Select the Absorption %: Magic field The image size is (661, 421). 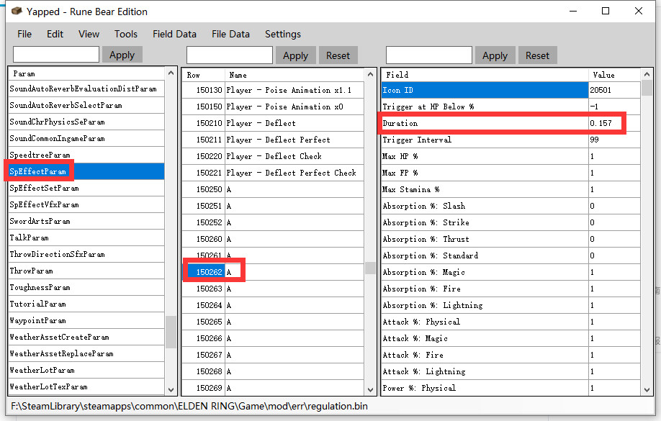(x=485, y=272)
